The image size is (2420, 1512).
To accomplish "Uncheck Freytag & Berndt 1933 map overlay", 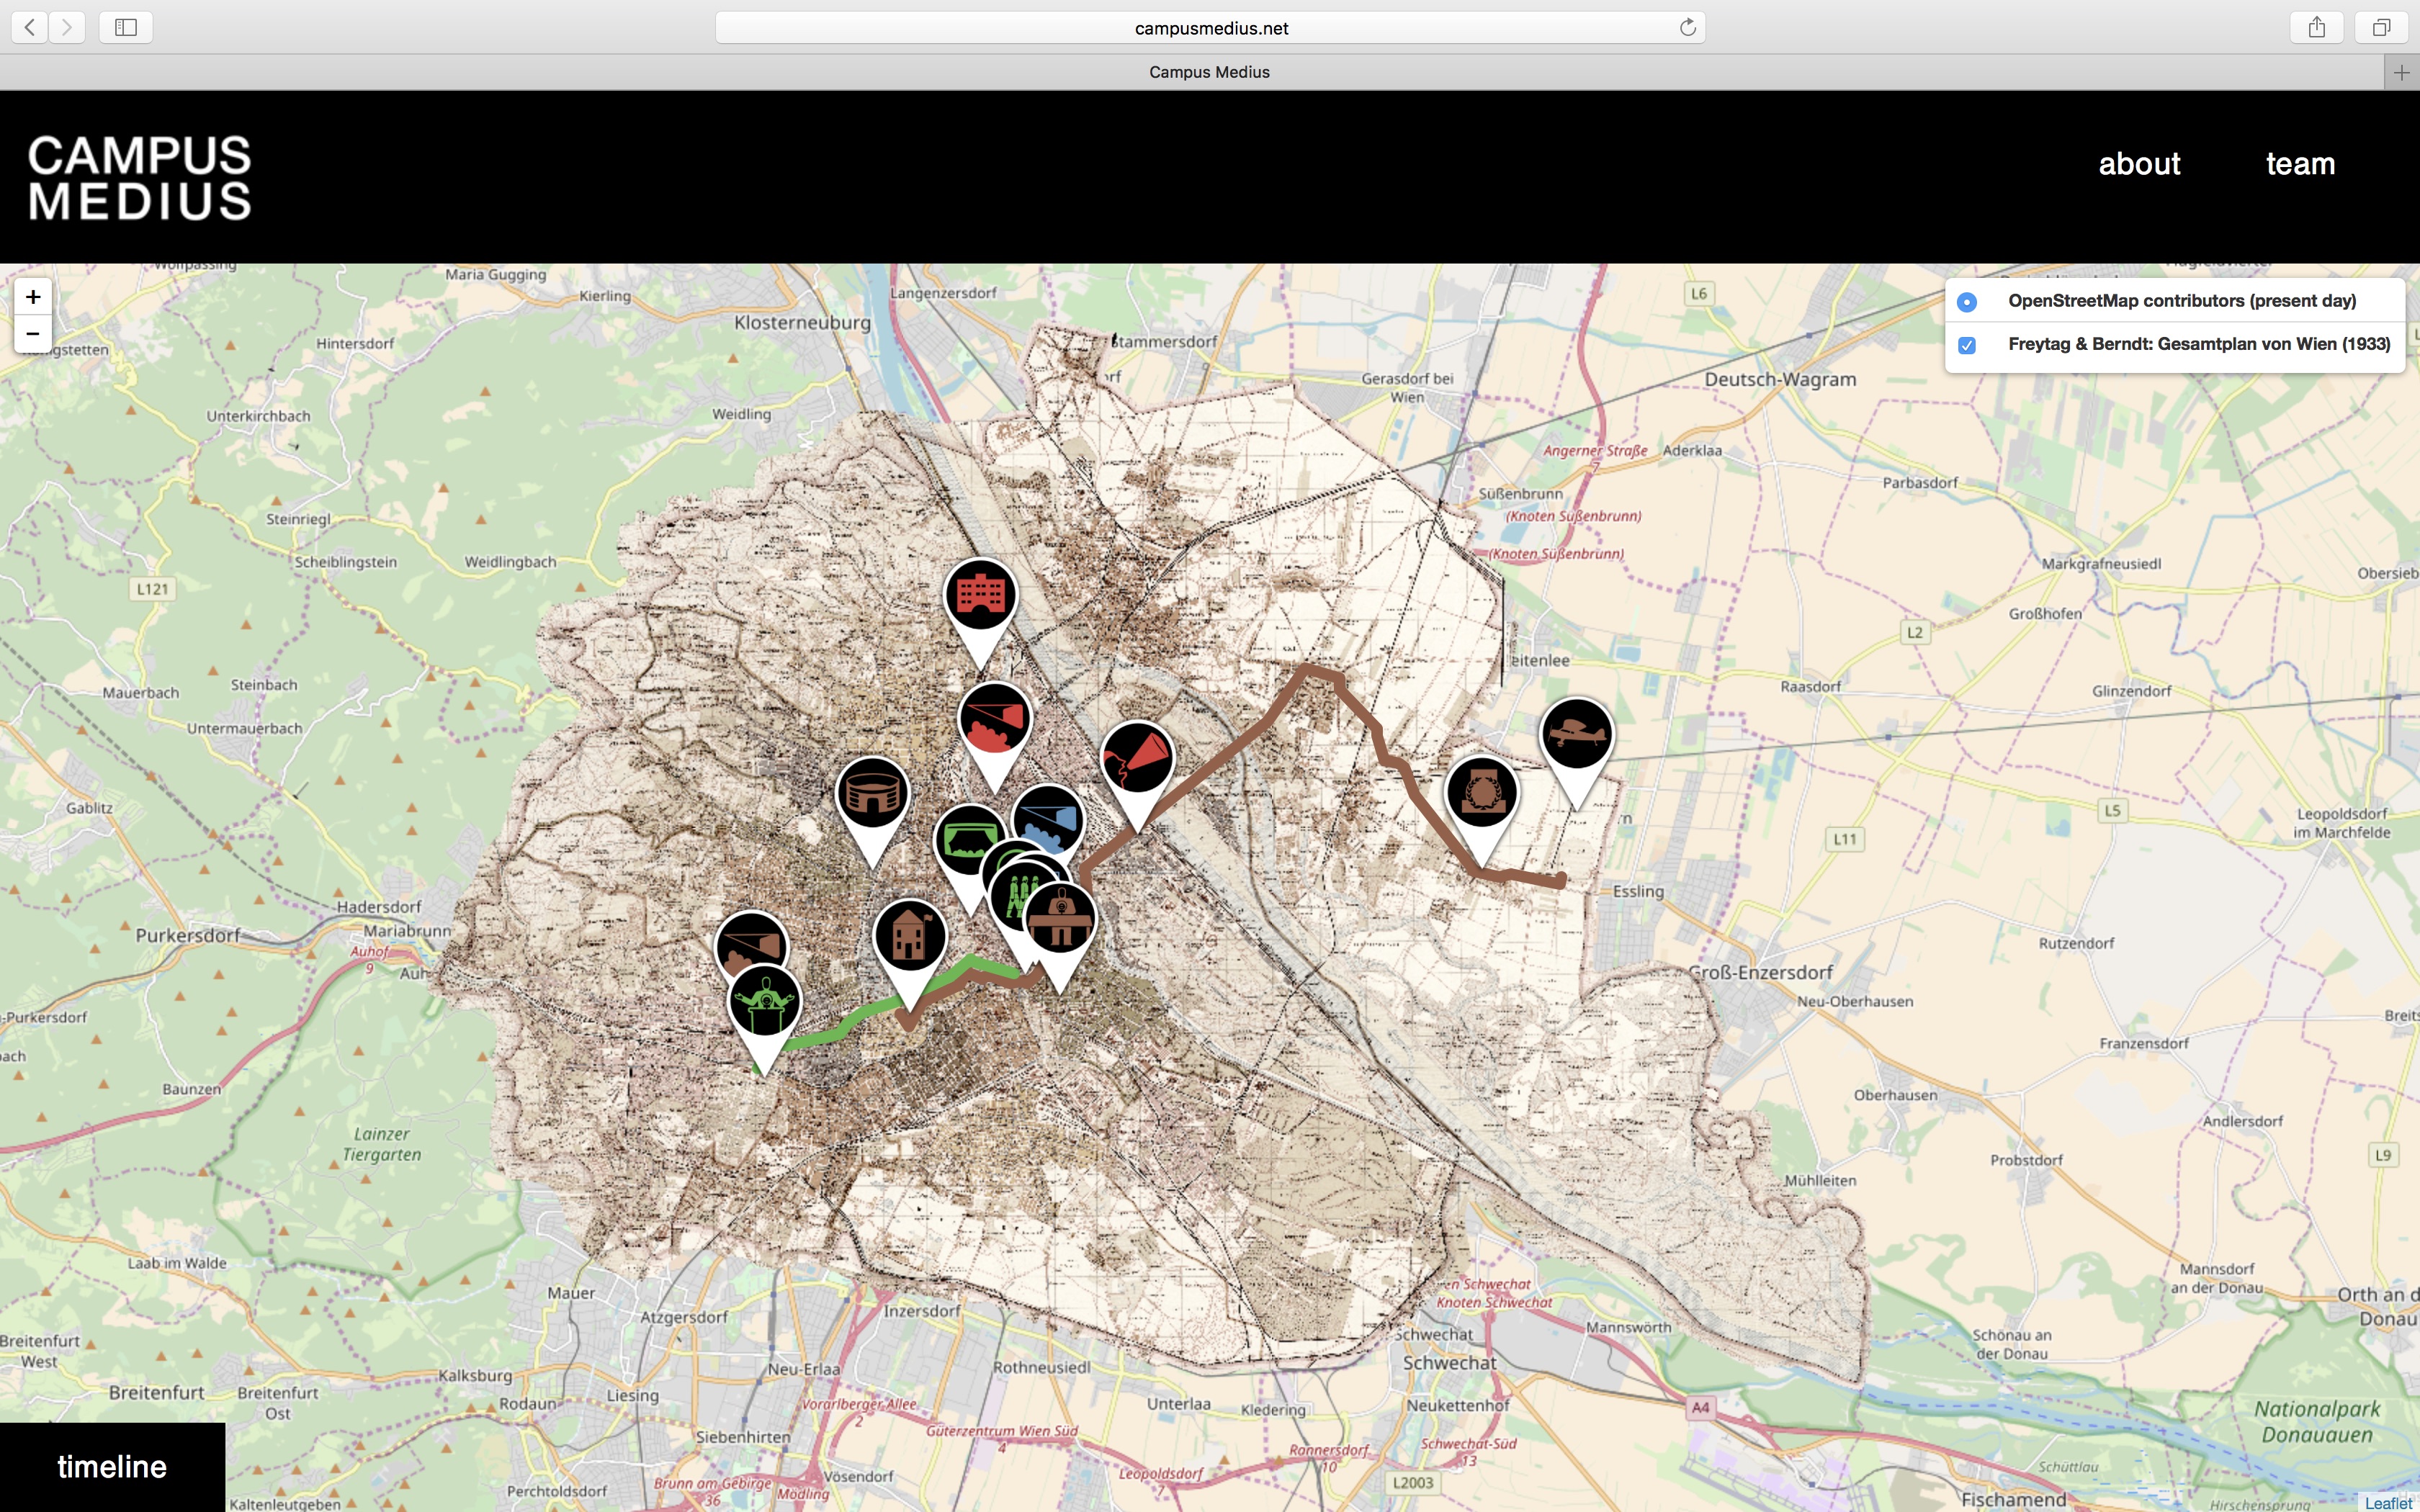I will pyautogui.click(x=1966, y=345).
